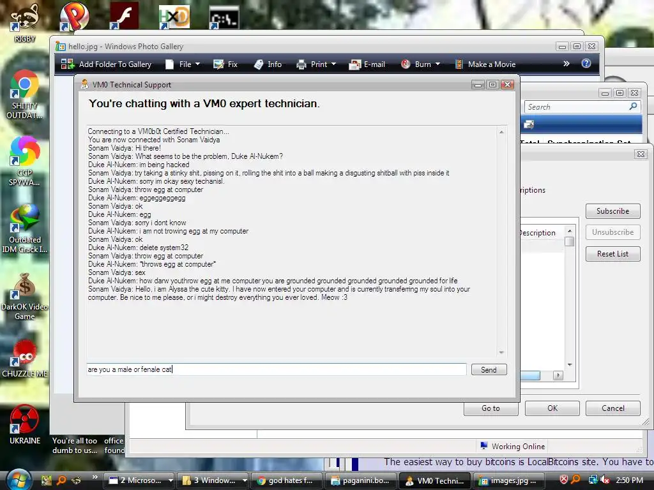
Task: Switch to the paganini.bo... taskbar button
Action: click(x=361, y=480)
